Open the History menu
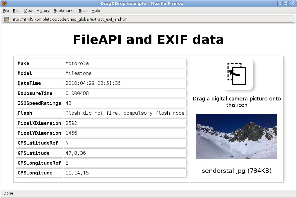This screenshot has width=297, height=198. click(43, 10)
